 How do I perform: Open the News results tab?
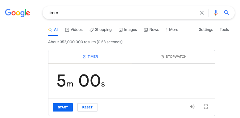[x=151, y=30]
